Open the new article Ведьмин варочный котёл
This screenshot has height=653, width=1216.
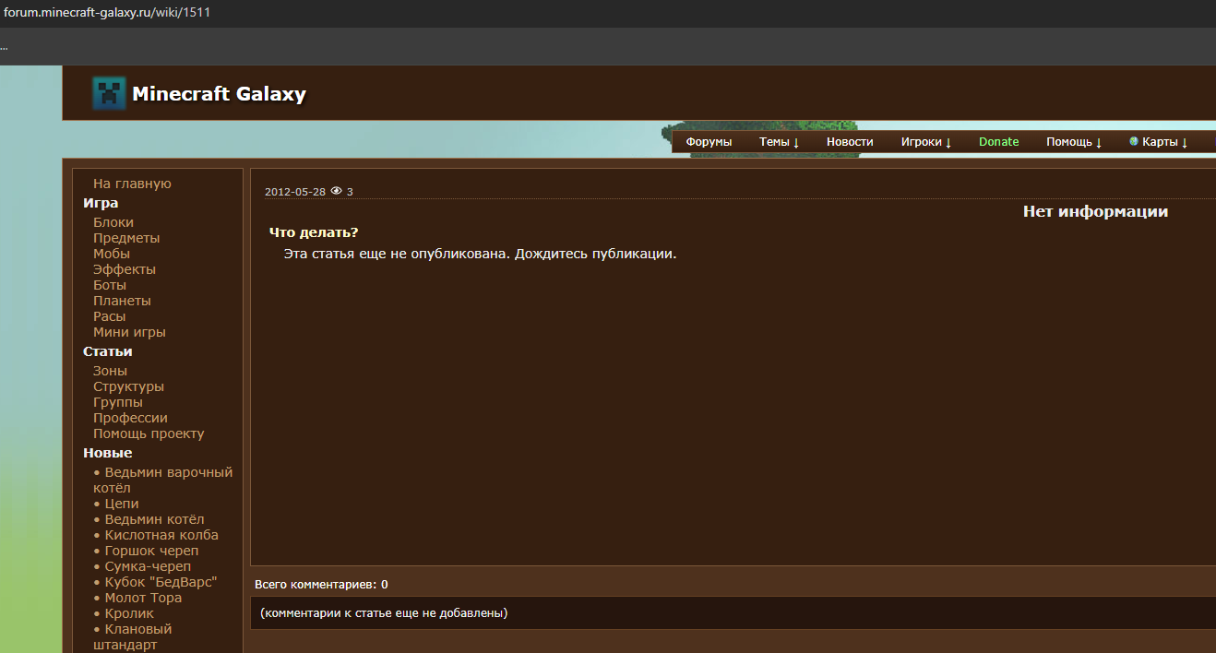coord(163,480)
